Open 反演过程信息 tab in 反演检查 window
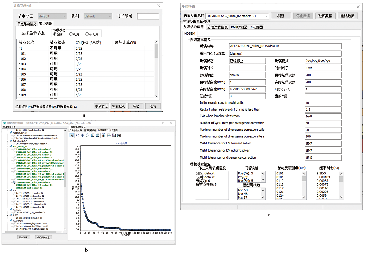Viewport: 366px width, 254px height. point(218,27)
